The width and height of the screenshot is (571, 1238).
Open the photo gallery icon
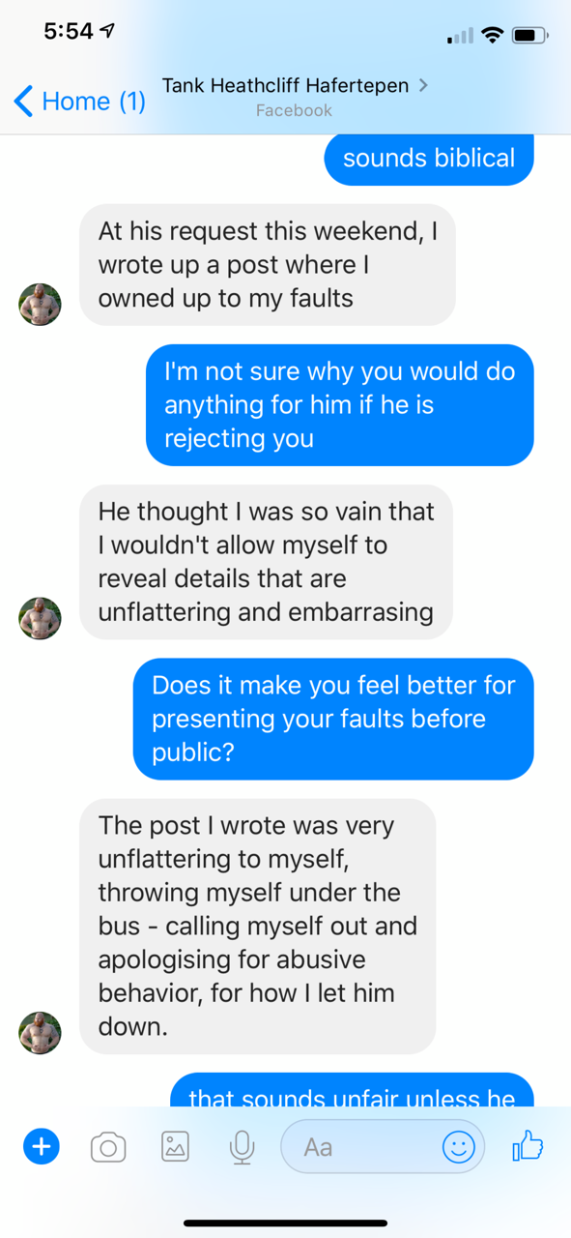tap(175, 1147)
